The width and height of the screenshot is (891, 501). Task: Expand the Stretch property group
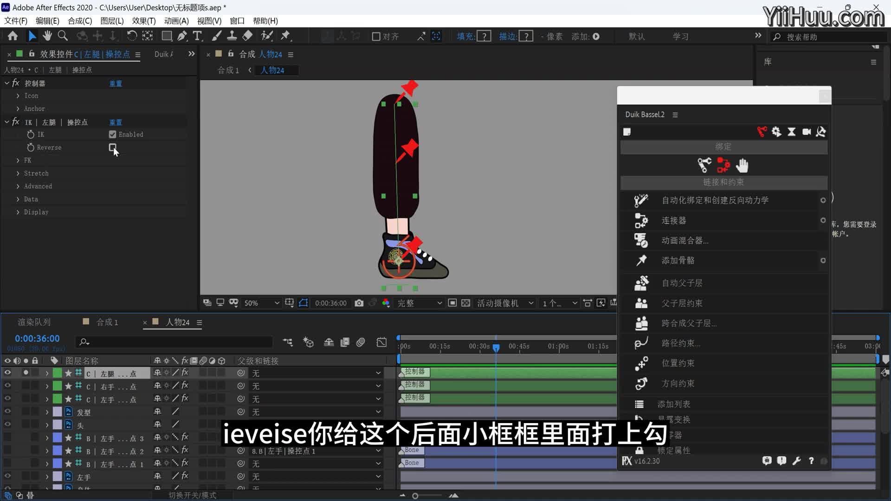18,173
